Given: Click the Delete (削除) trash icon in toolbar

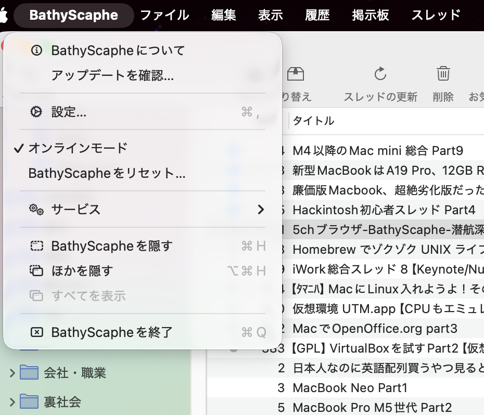Looking at the screenshot, I should pos(443,74).
